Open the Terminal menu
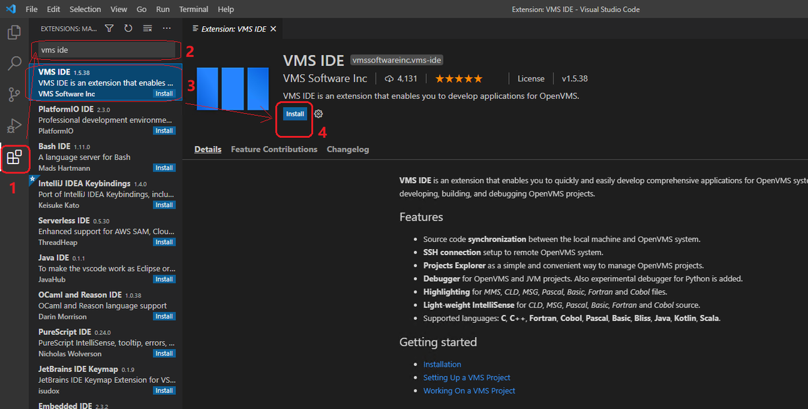This screenshot has height=409, width=808. [193, 9]
